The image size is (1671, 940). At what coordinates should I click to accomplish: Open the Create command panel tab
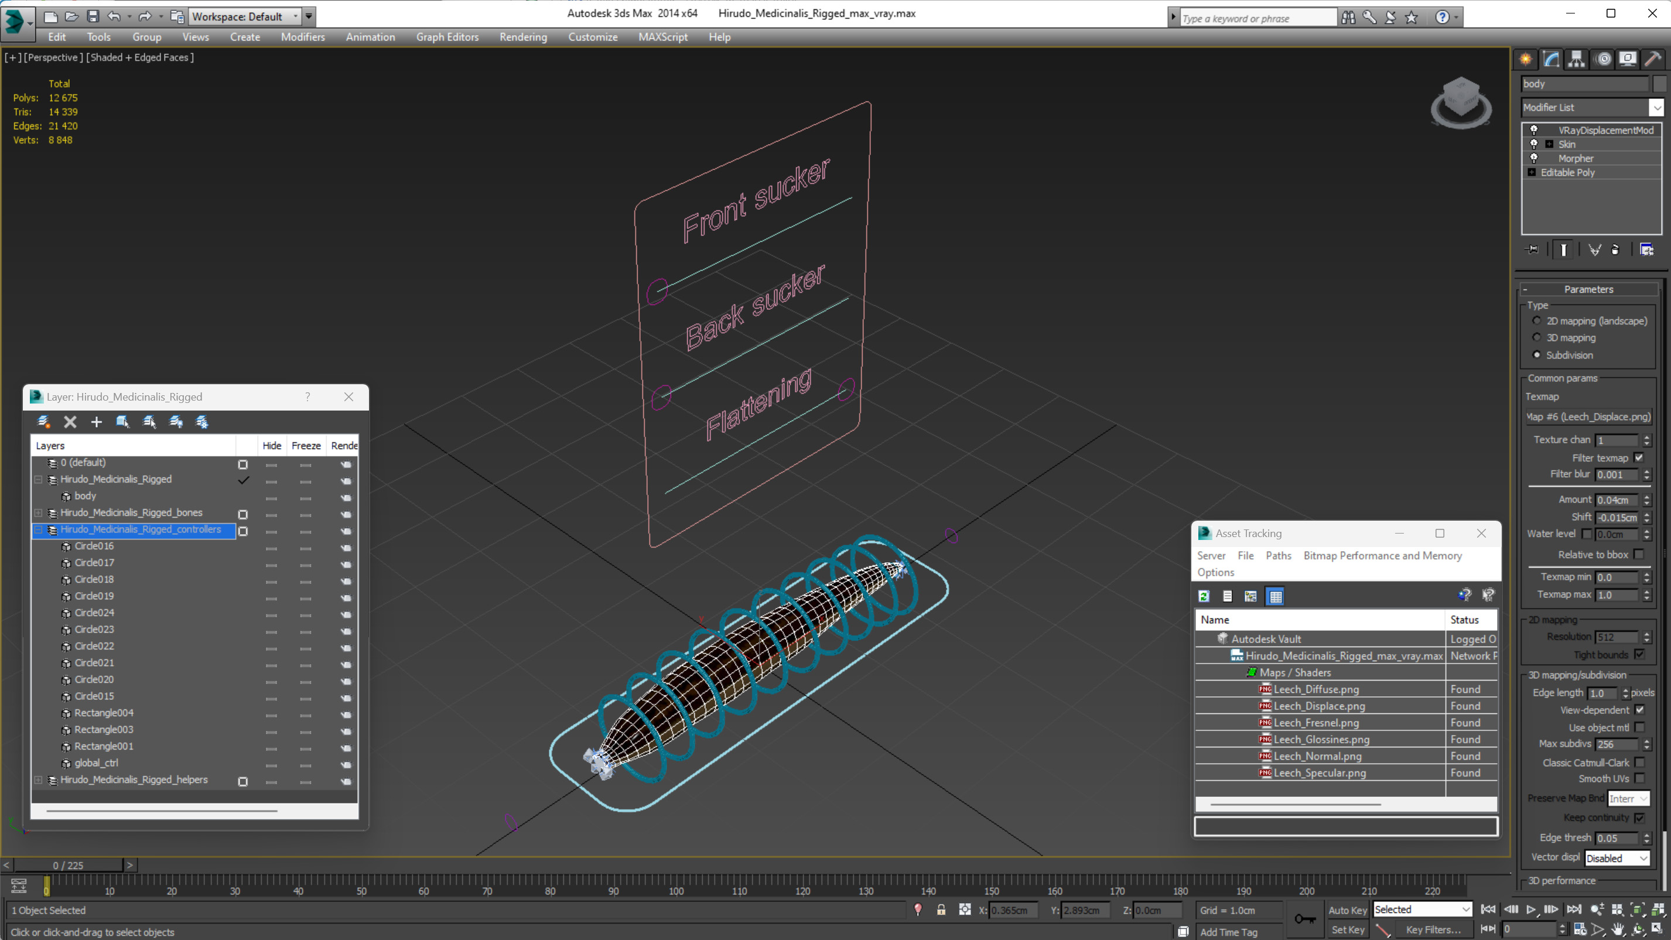pyautogui.click(x=1526, y=59)
